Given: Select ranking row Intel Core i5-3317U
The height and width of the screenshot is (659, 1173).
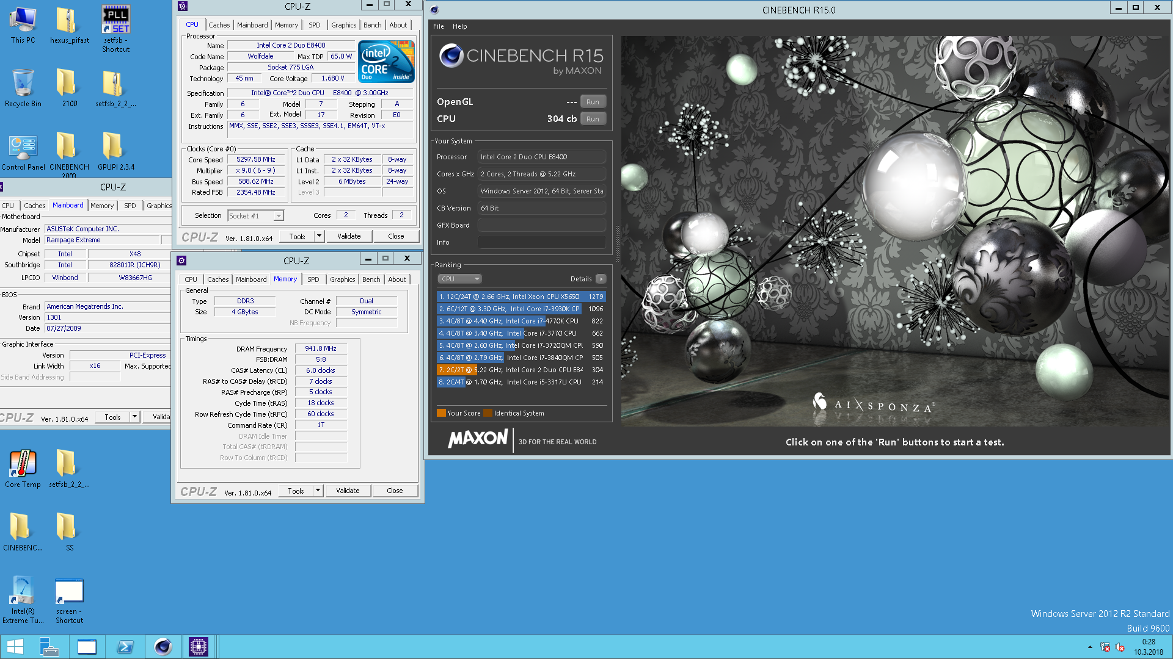Looking at the screenshot, I should pos(521,382).
